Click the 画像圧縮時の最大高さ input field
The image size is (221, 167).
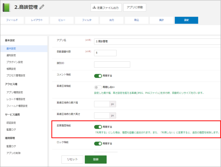(102, 115)
